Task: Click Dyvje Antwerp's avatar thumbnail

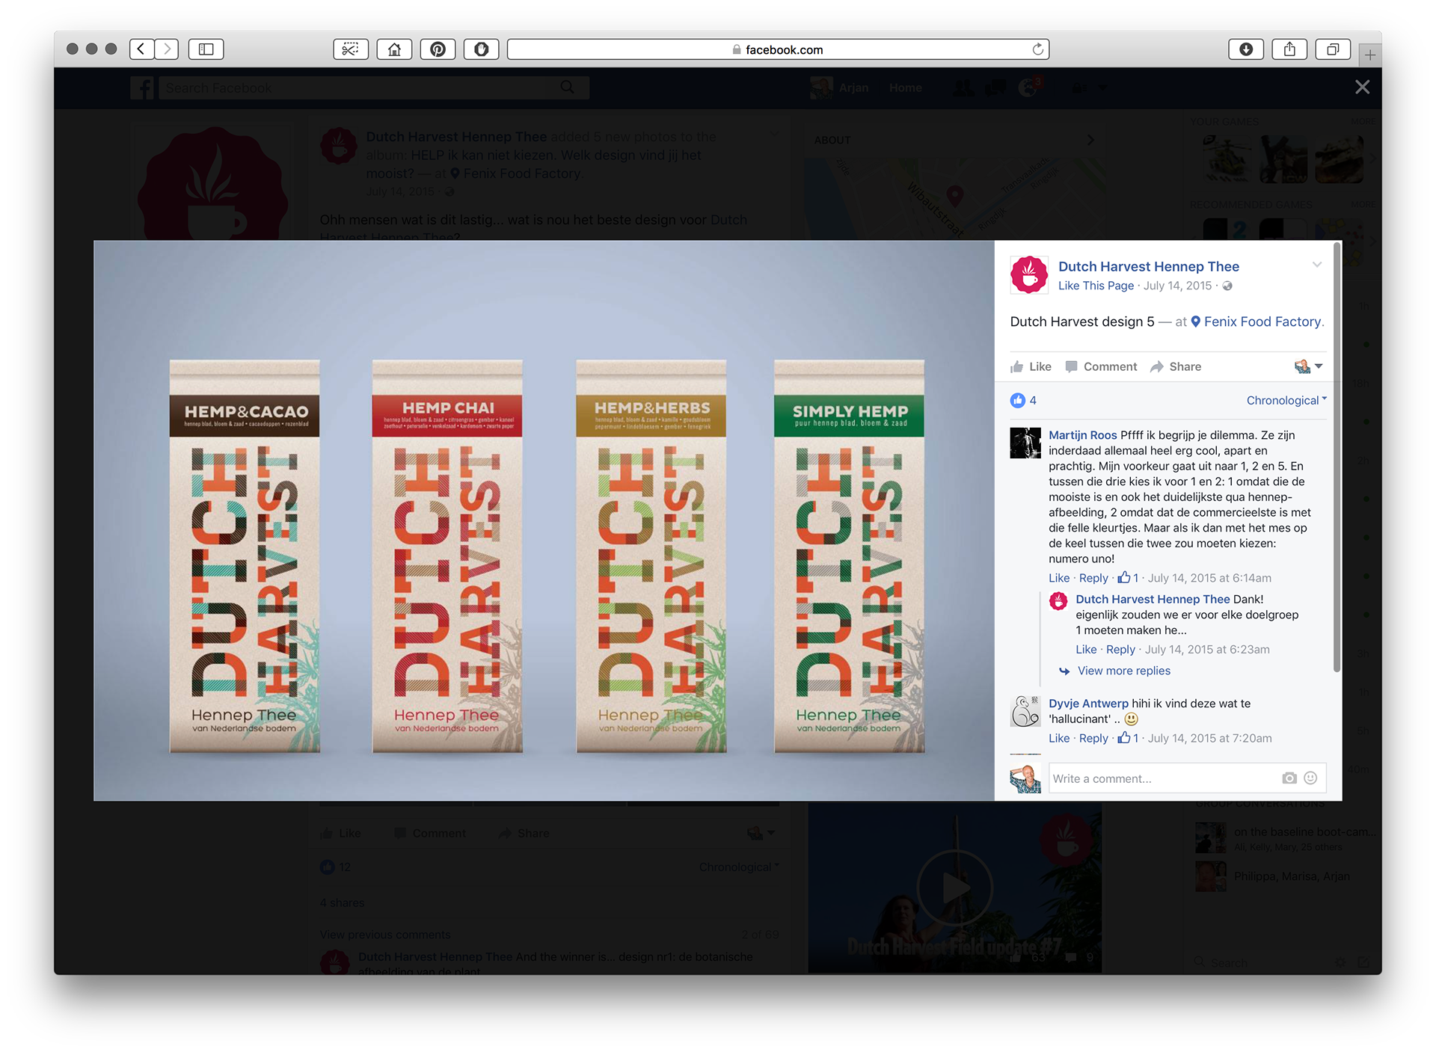Action: [1025, 711]
